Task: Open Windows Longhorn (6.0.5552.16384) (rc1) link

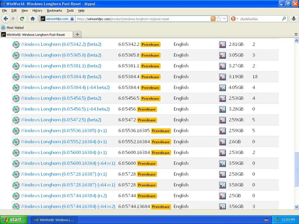Action: 64,142
